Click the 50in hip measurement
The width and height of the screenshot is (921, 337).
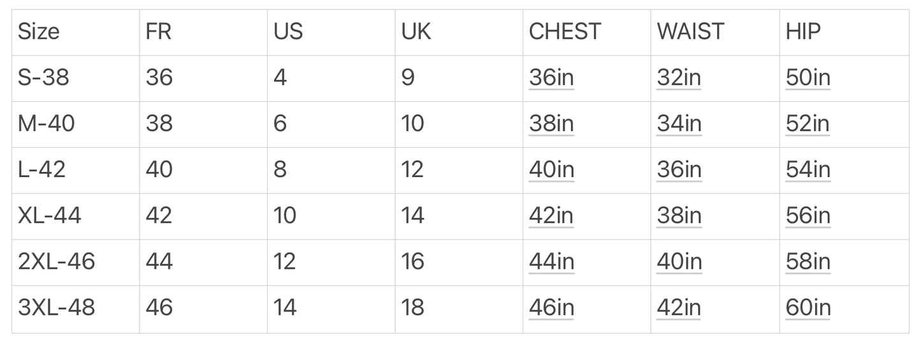[x=808, y=78]
